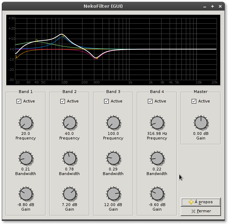Viewport: 228px width, 224px height.
Task: Click the Band 1 Frequency knob
Action: [25, 123]
